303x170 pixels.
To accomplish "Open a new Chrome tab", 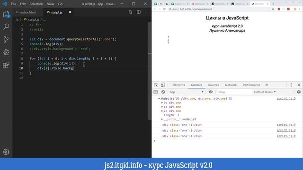I will (273, 4).
